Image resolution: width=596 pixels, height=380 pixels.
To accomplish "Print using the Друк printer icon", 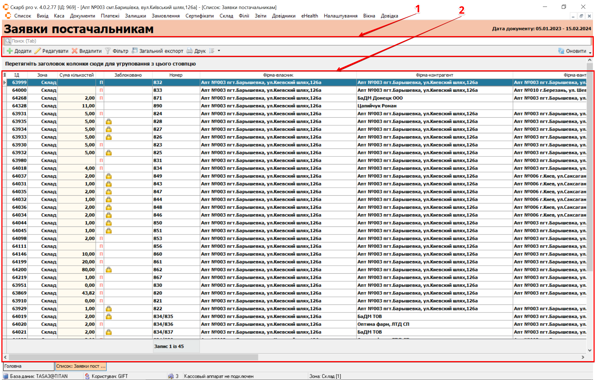I will (189, 51).
